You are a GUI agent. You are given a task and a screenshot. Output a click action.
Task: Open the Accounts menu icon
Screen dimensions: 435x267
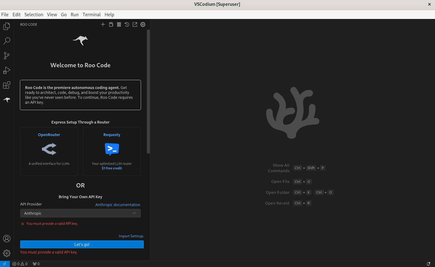click(7, 239)
